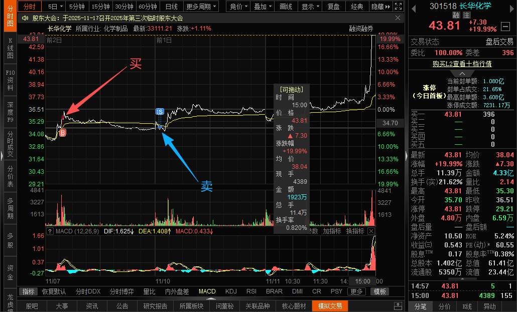Switch to 5分钟 period
This screenshot has height=312, width=517.
77,6
